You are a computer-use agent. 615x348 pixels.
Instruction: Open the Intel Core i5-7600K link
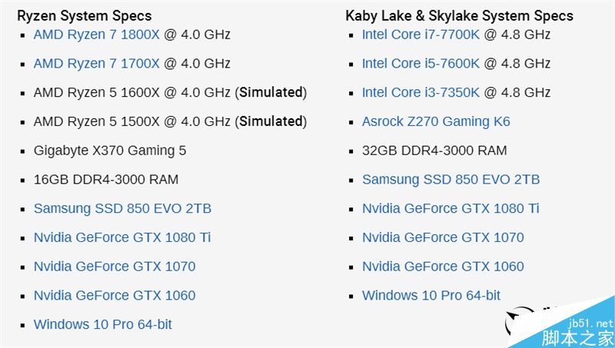tap(421, 64)
